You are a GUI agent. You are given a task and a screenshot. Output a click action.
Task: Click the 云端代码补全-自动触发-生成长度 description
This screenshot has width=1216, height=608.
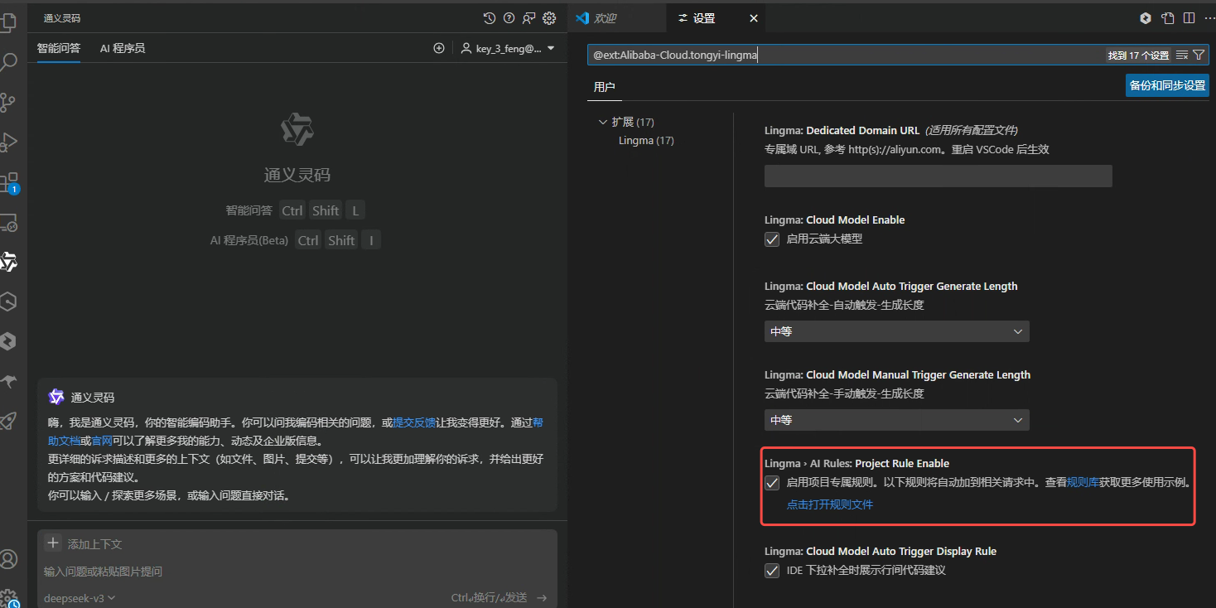(844, 305)
